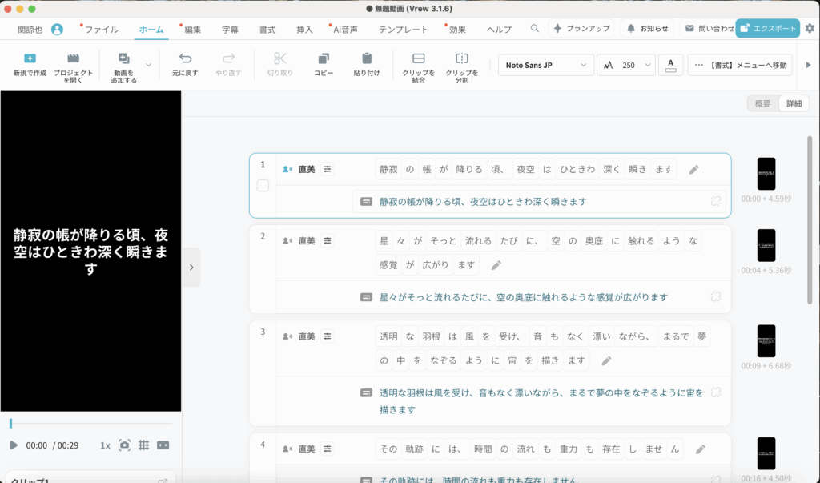Click the word ひときわ in clip 1
Image resolution: width=820 pixels, height=483 pixels.
click(x=577, y=169)
